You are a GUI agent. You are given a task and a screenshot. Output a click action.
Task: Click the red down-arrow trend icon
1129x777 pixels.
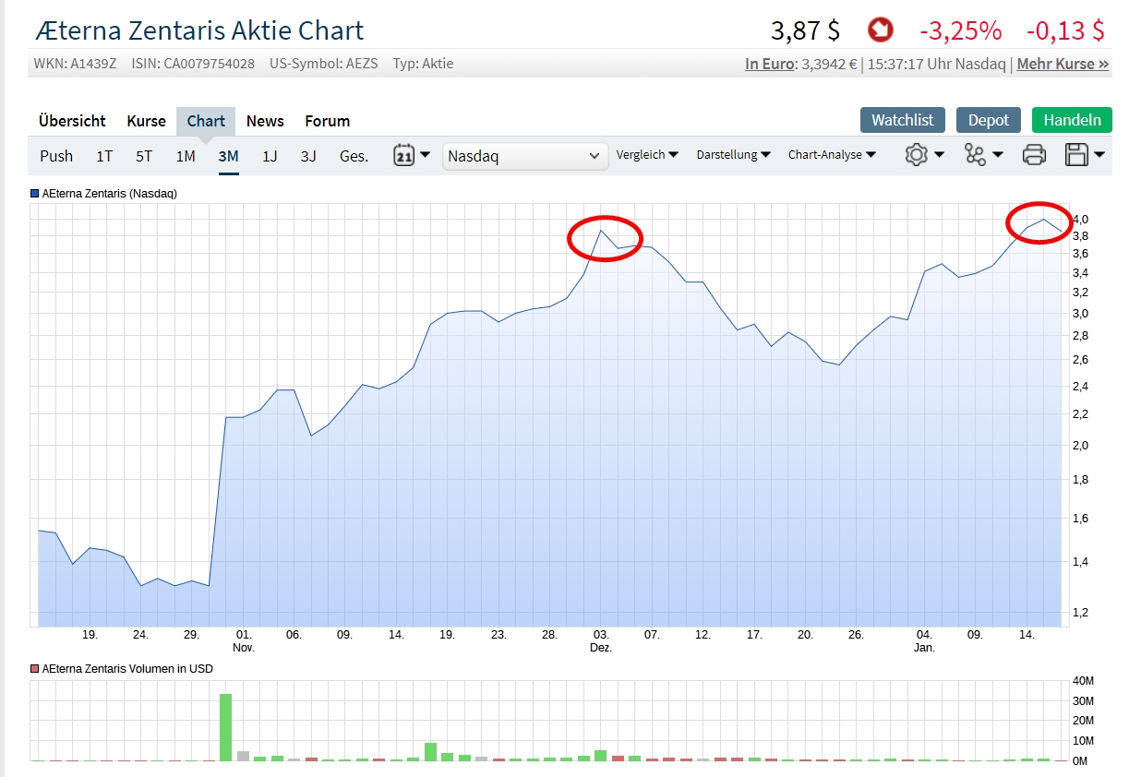[880, 30]
